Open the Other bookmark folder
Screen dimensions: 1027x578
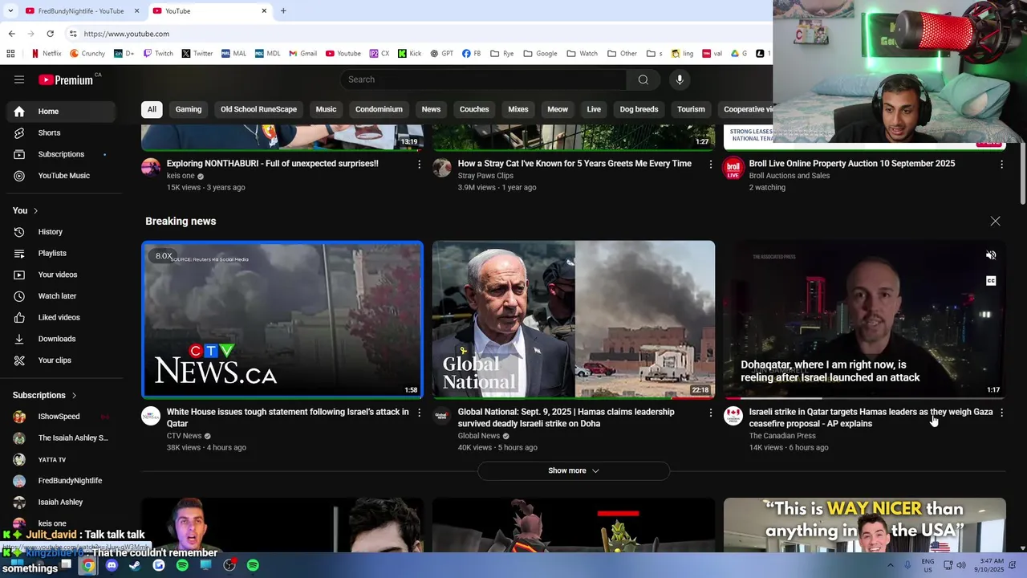pyautogui.click(x=622, y=54)
